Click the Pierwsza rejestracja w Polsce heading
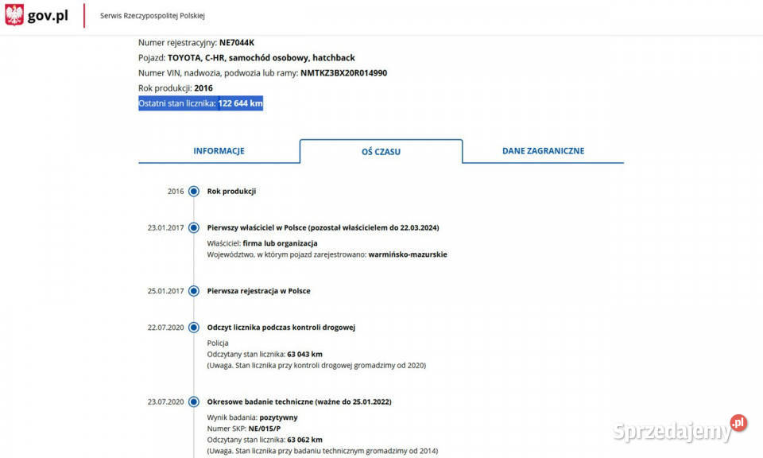 click(x=258, y=291)
